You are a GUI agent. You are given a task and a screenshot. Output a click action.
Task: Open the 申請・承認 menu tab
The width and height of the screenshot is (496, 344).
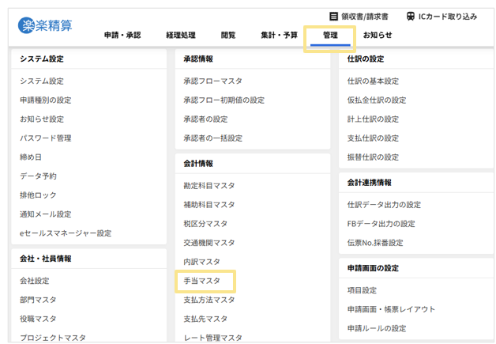(x=122, y=36)
